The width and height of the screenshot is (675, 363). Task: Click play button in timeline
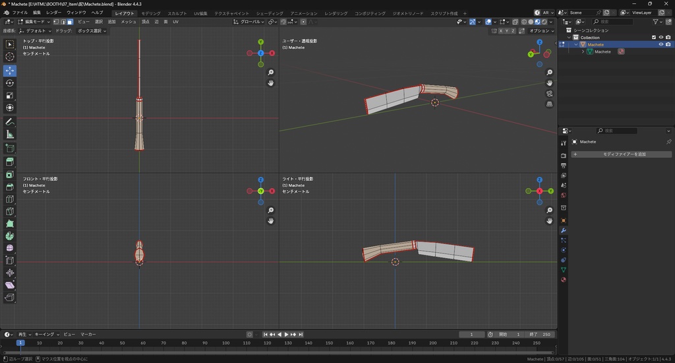(x=286, y=335)
